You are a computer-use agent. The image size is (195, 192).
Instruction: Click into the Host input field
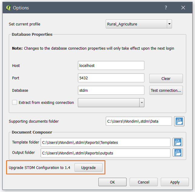111,65
